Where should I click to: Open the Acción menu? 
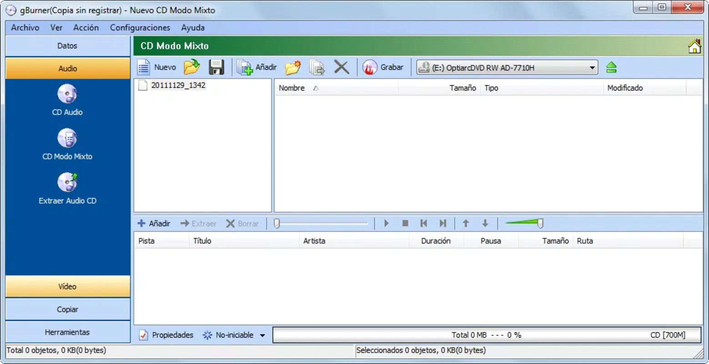[x=86, y=27]
